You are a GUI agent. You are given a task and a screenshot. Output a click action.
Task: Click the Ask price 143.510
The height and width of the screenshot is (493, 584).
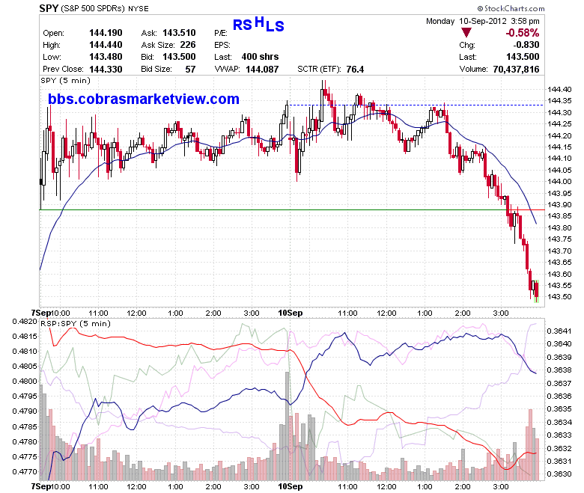pyautogui.click(x=179, y=33)
